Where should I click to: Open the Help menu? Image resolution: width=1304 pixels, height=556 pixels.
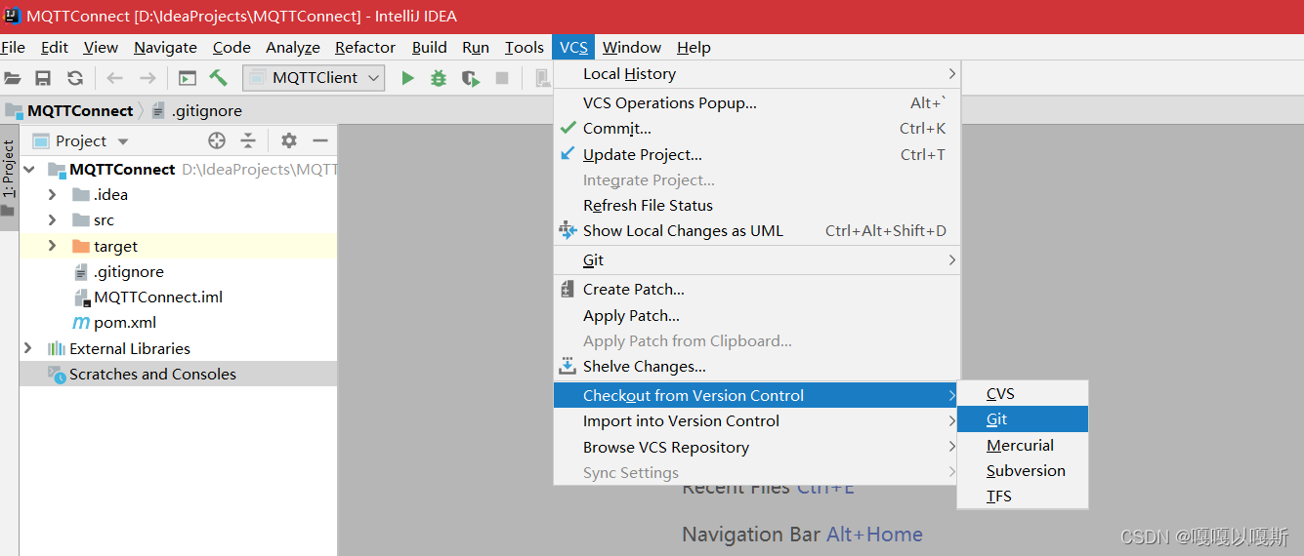pyautogui.click(x=694, y=47)
